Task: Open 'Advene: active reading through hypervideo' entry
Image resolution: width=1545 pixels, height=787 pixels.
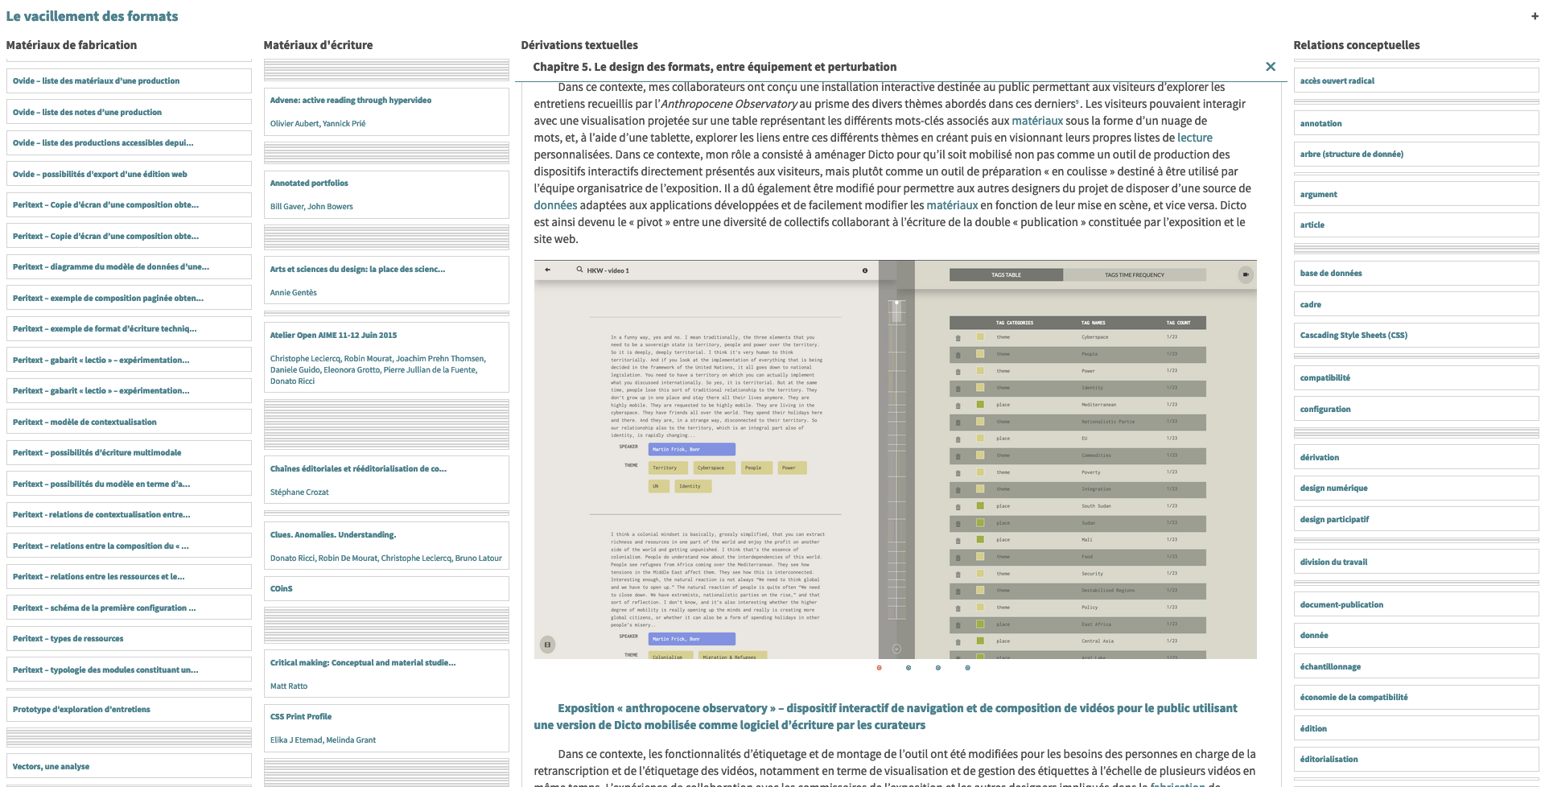Action: [x=386, y=112]
